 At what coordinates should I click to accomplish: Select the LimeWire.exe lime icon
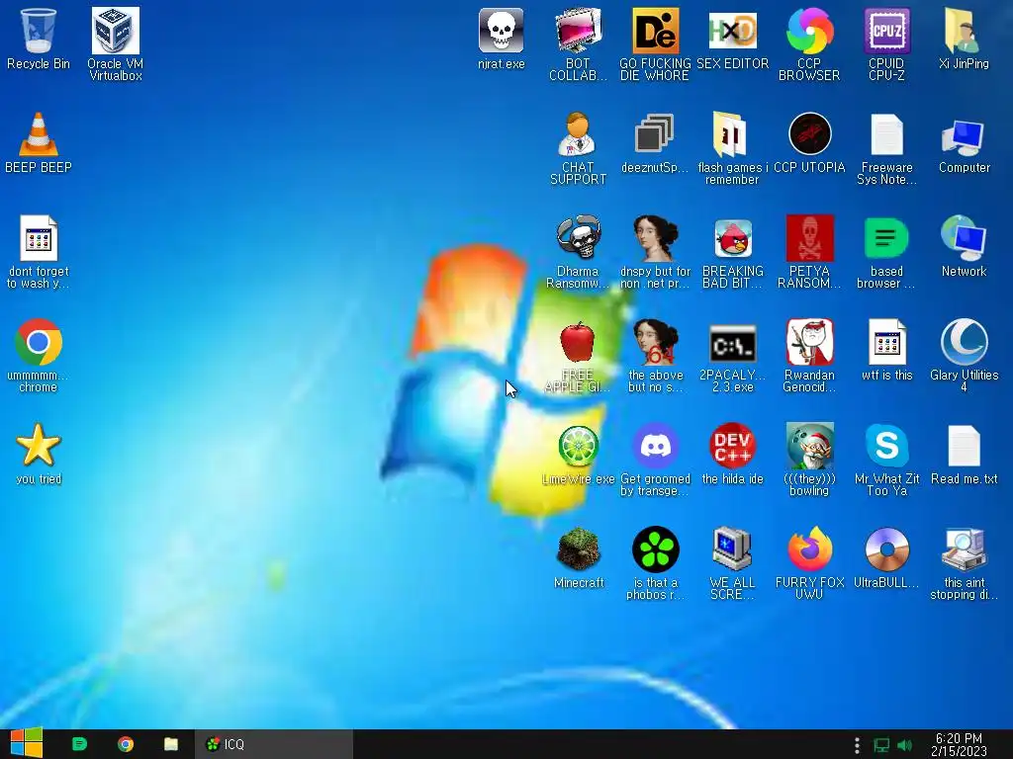(x=578, y=446)
